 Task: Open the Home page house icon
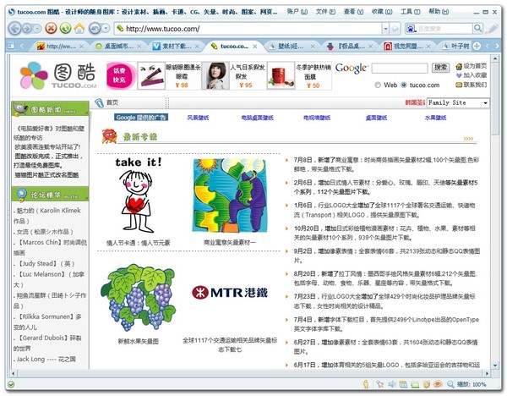[79, 29]
